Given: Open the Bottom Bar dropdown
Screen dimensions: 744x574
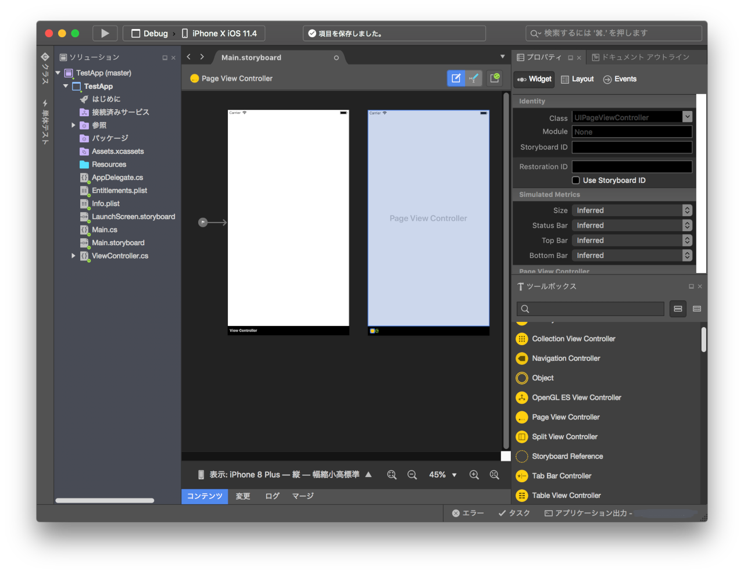Looking at the screenshot, I should click(632, 256).
